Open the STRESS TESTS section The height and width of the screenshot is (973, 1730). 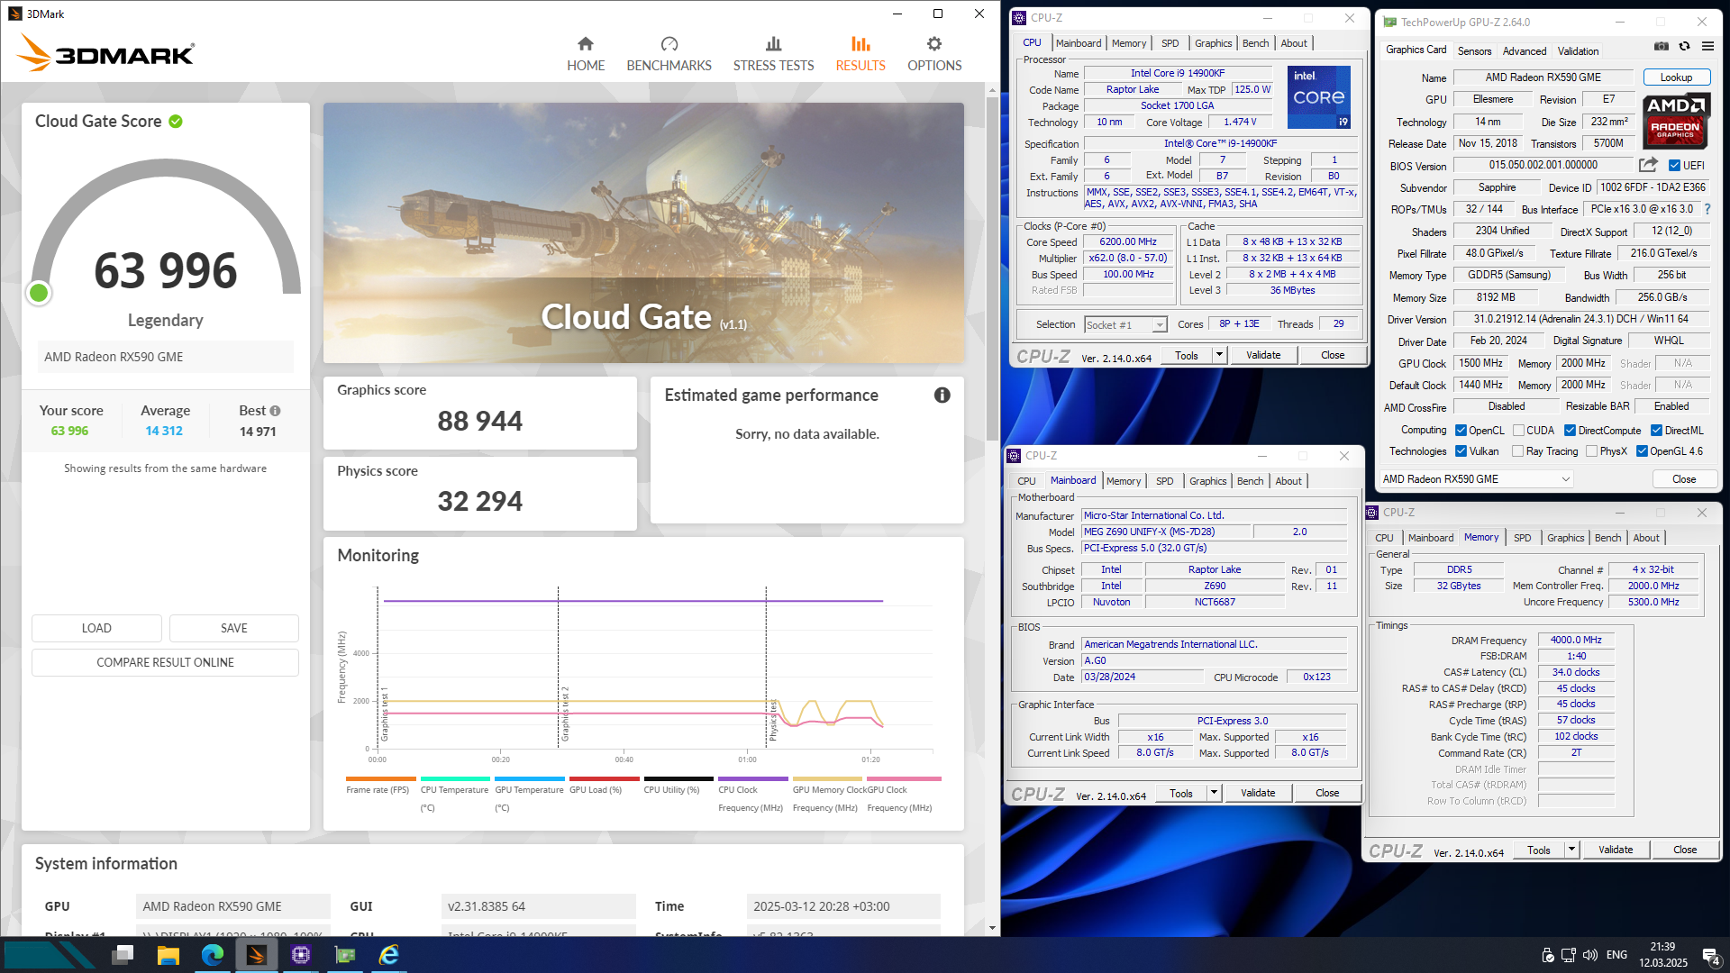point(773,54)
